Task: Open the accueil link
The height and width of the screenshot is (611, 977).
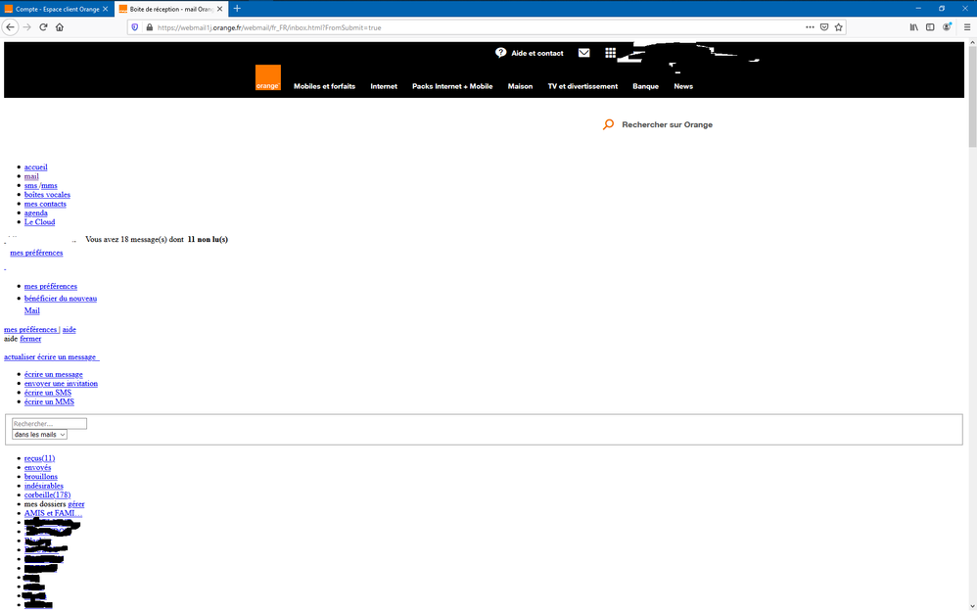Action: [36, 167]
